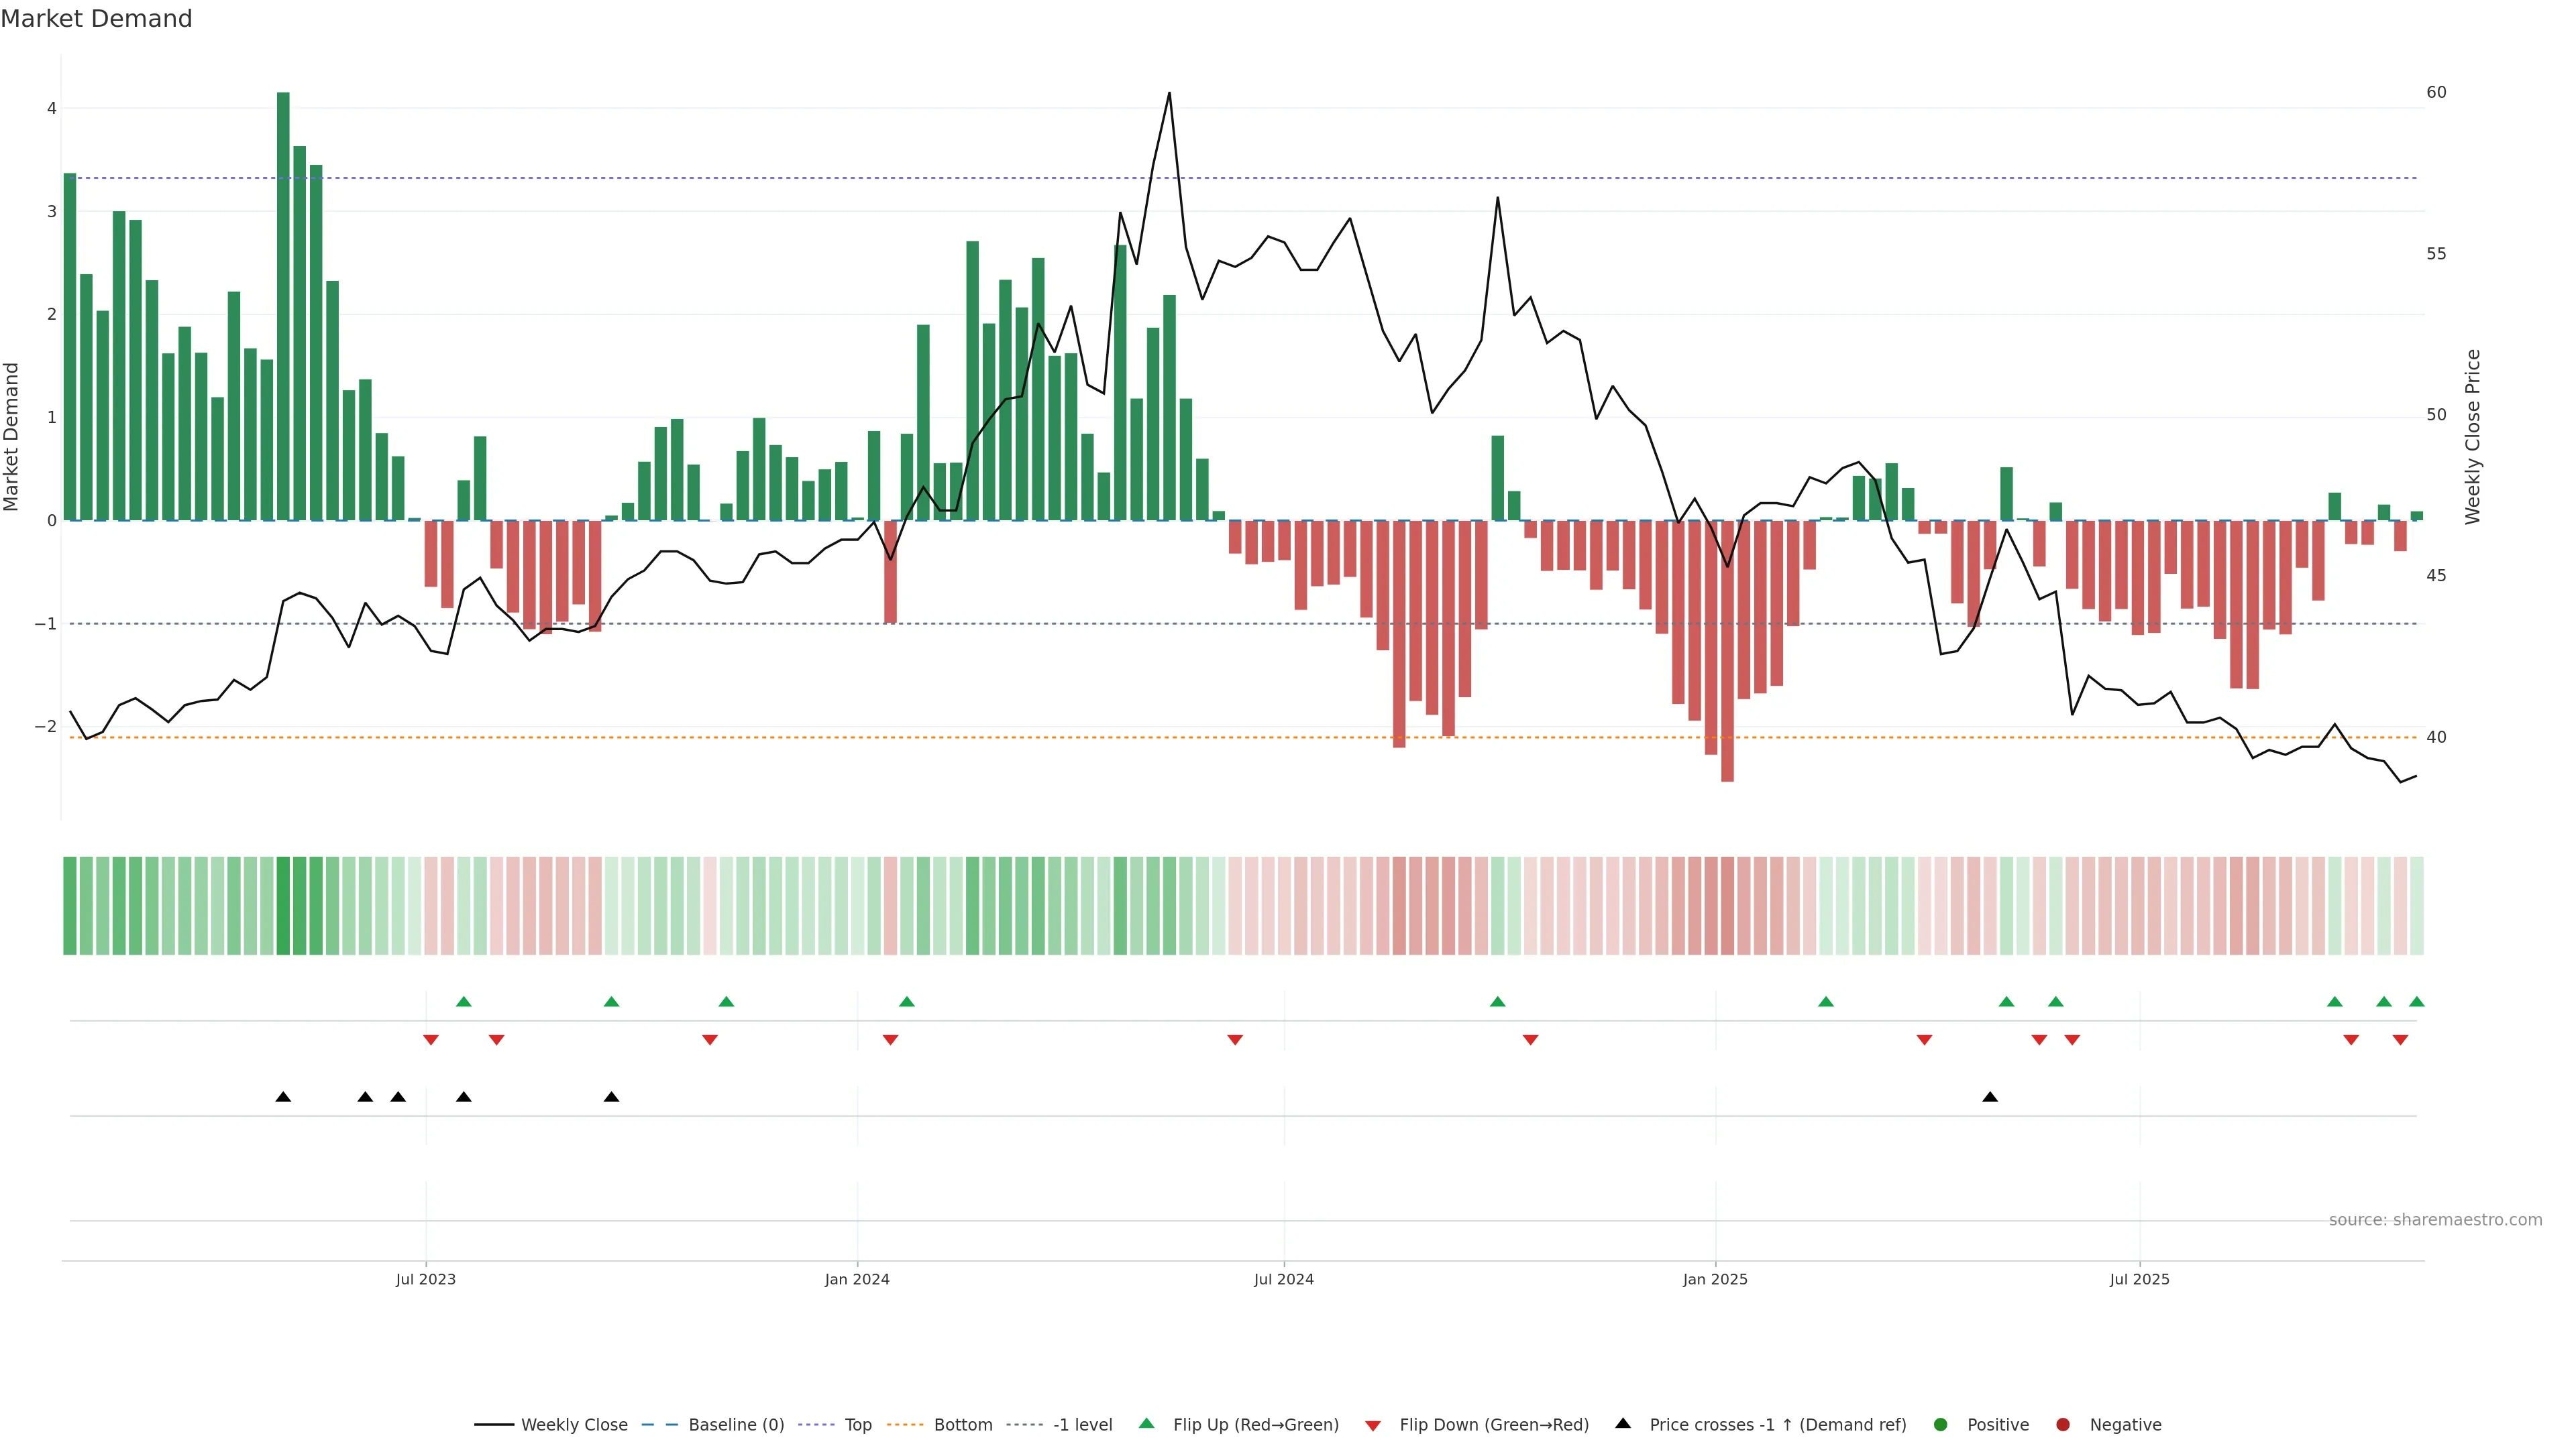
Task: Click the red Negative legend dot
Action: coord(2063,1424)
